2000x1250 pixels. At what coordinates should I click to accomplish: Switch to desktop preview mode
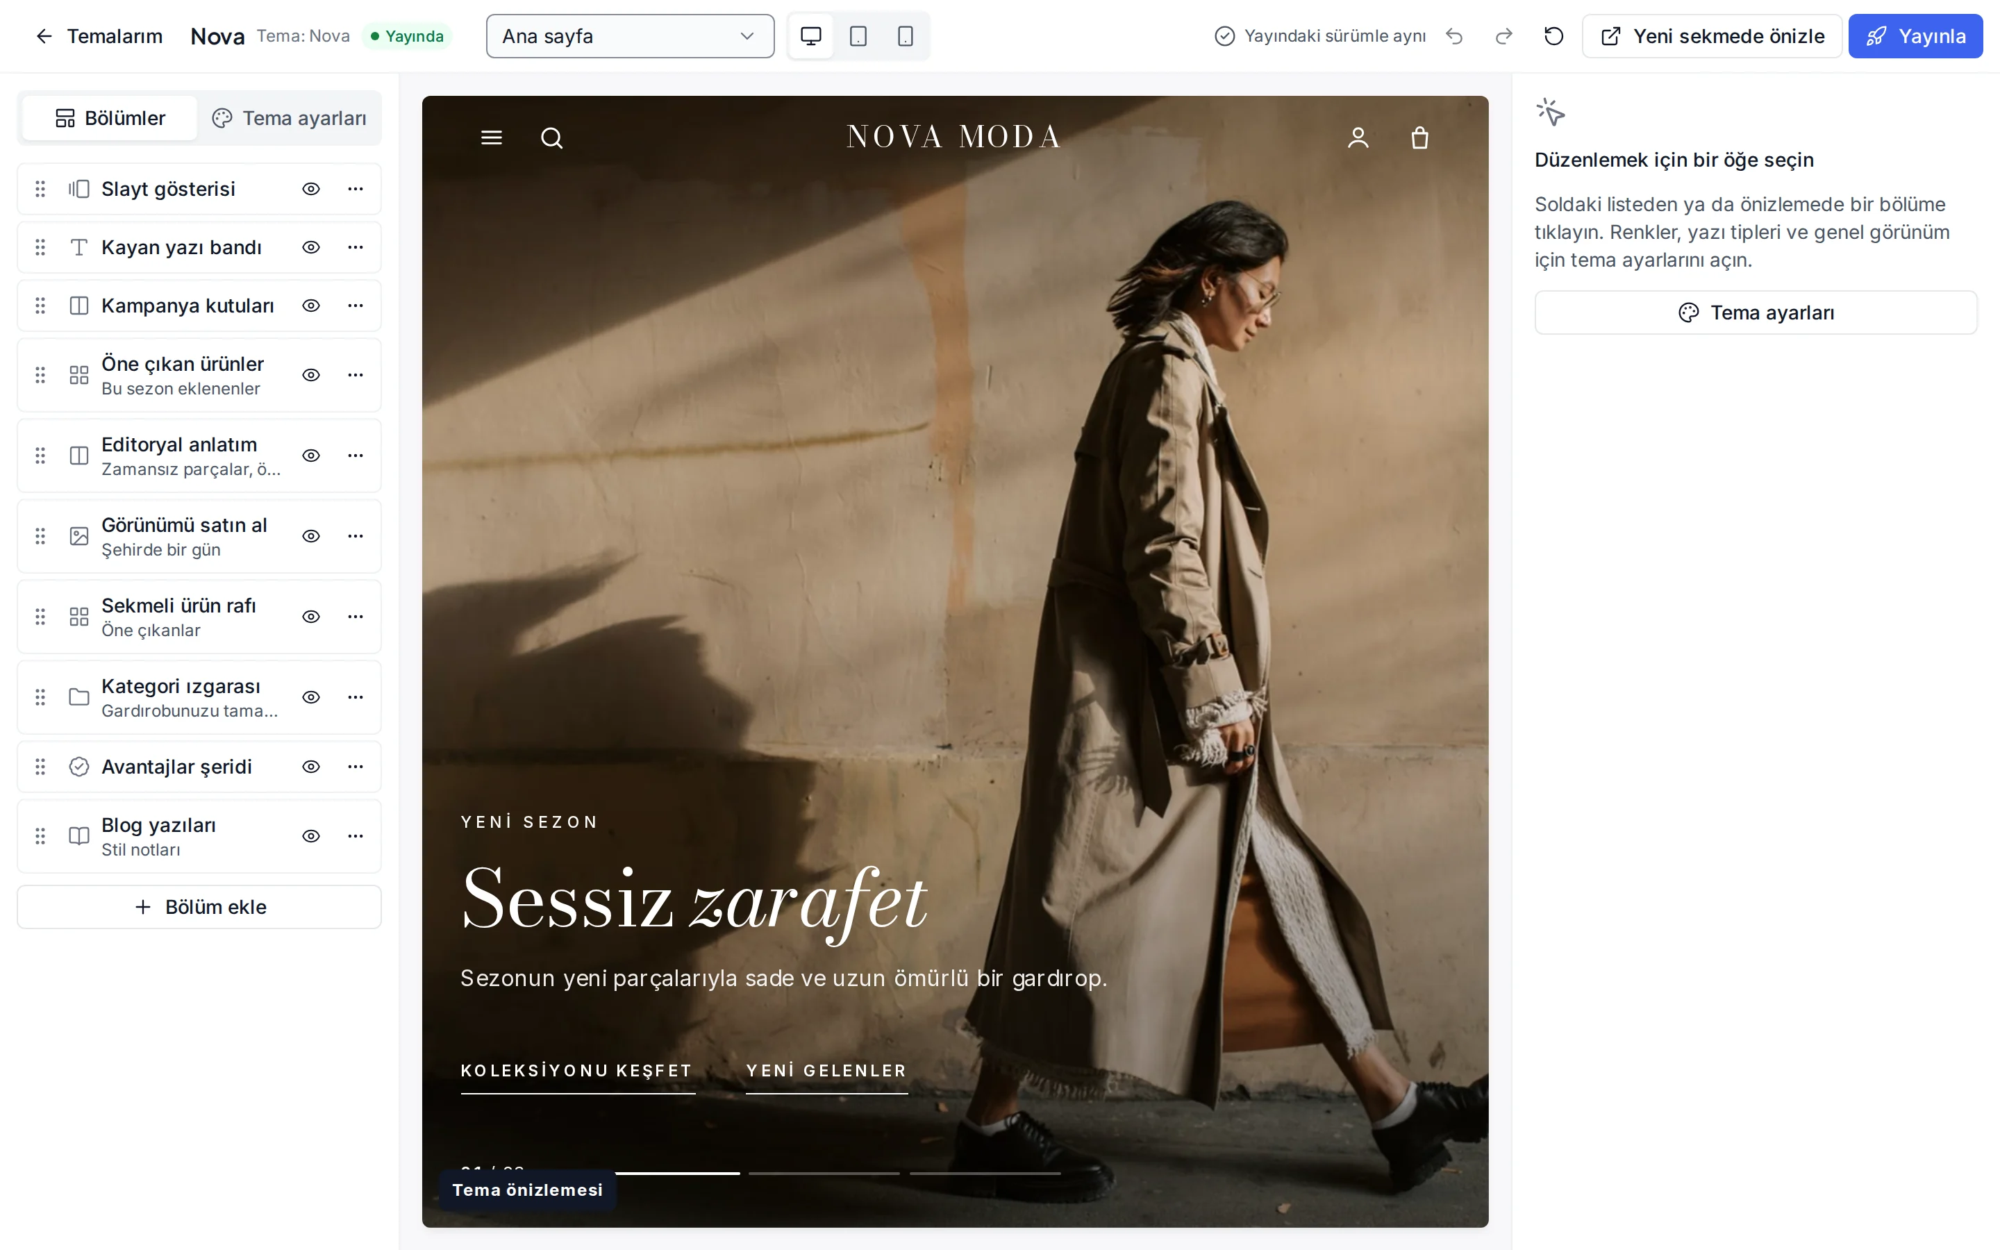810,36
